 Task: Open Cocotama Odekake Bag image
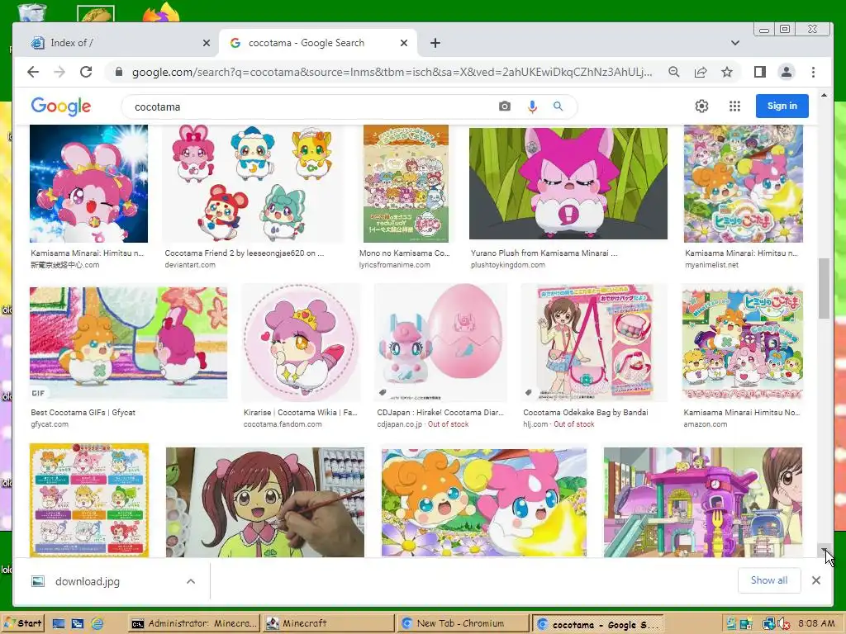tap(593, 343)
